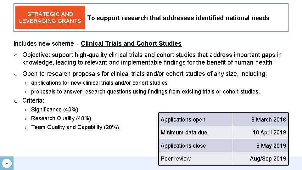Select the 'Peer review' table cell
Image resolution: width=302 pixels, height=170 pixels.
195,159
